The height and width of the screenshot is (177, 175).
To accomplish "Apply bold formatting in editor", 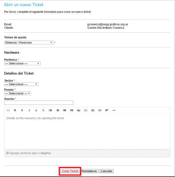I will tap(22, 110).
